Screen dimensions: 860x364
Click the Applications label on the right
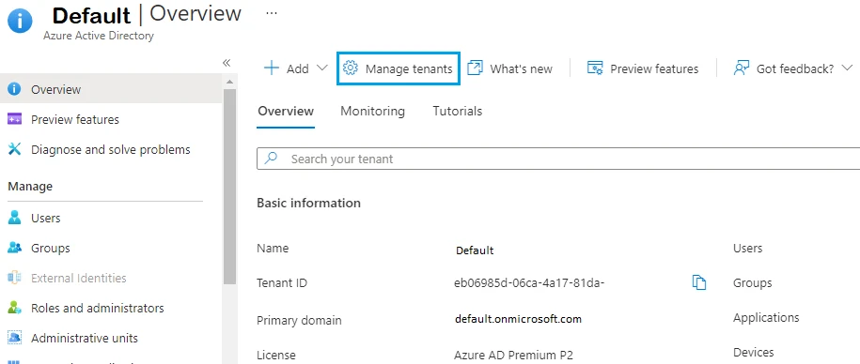click(x=766, y=317)
